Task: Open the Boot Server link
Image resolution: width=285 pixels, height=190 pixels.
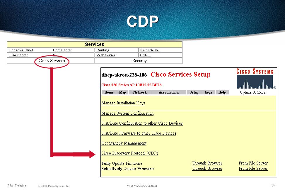Action: coord(62,50)
